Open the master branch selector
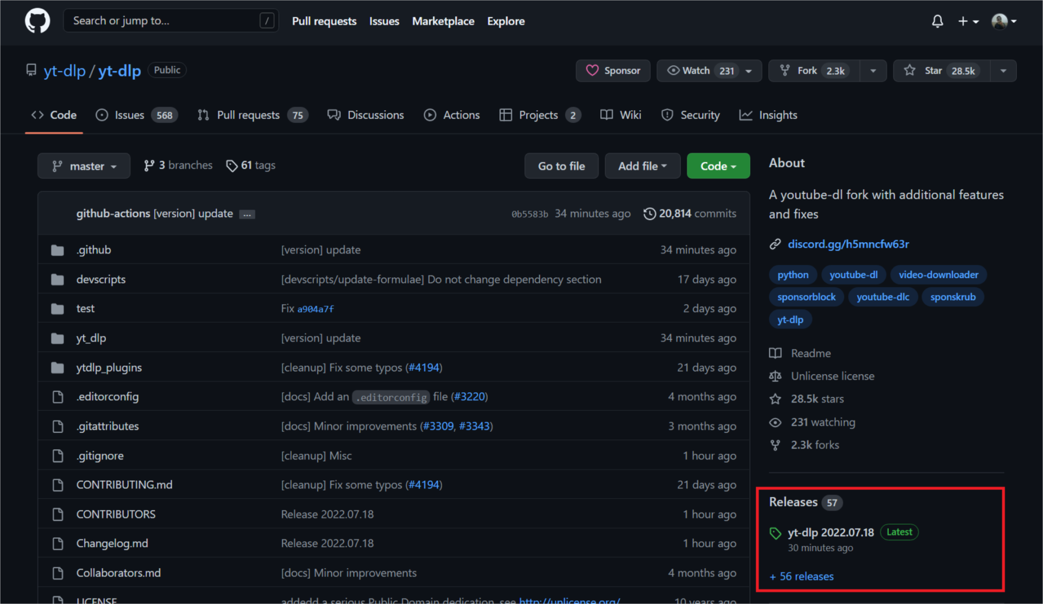 [x=84, y=166]
